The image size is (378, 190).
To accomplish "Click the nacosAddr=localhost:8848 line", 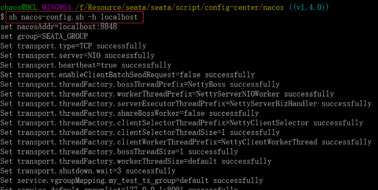I will click(59, 26).
